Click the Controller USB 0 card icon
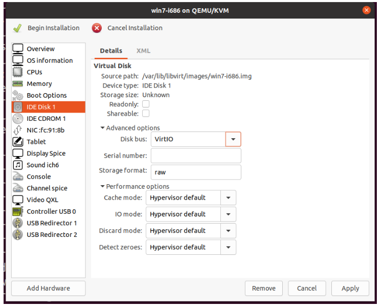The width and height of the screenshot is (383, 307). click(x=18, y=211)
